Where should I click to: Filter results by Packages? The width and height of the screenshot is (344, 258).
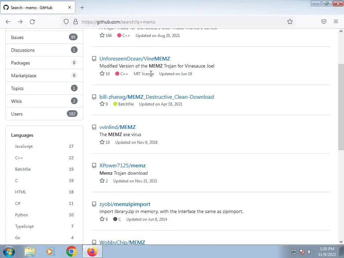click(x=44, y=63)
